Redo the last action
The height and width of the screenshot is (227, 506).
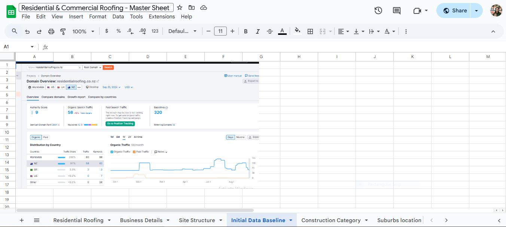pos(39,31)
